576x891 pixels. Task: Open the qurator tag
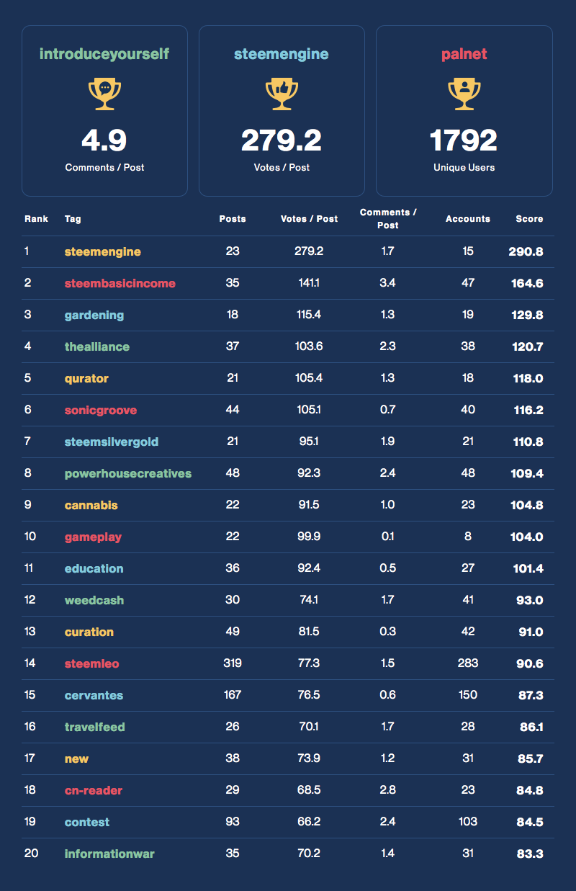click(x=86, y=378)
